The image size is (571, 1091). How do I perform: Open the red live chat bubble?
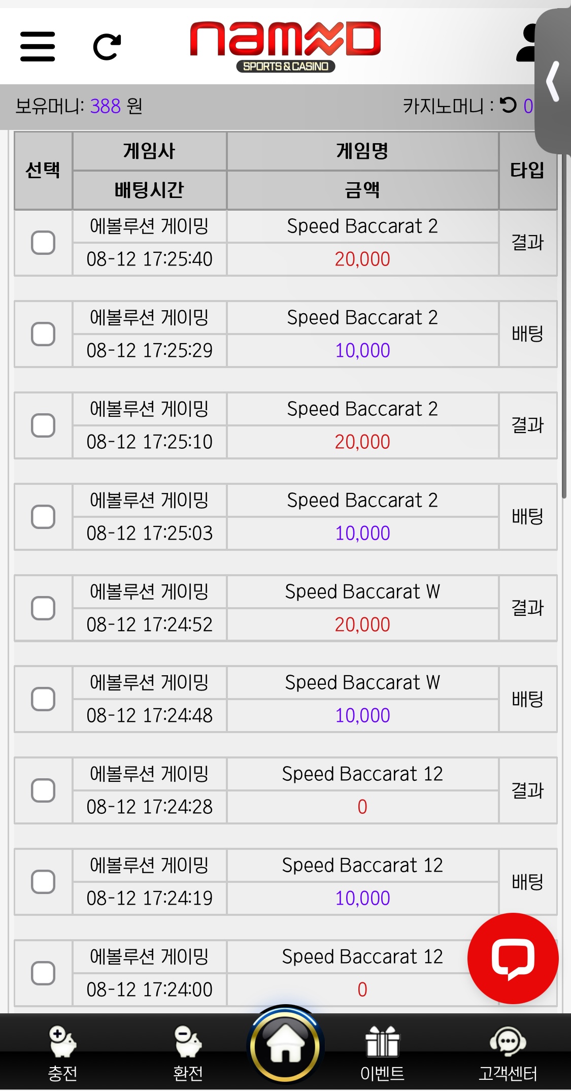tap(513, 958)
